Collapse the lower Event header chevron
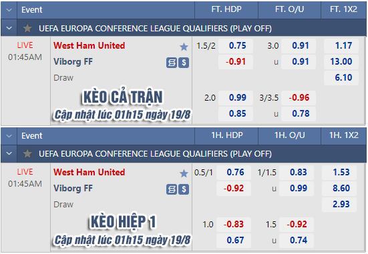The width and height of the screenshot is (368, 254). click(x=9, y=136)
